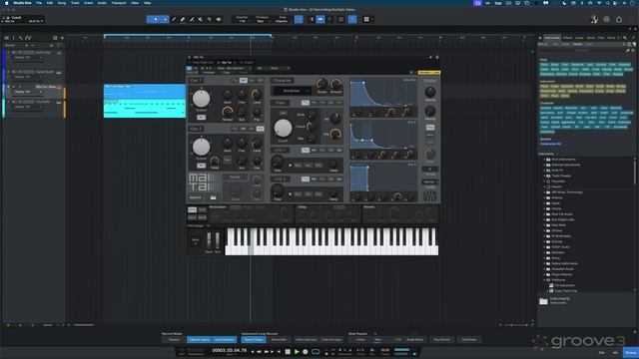This screenshot has height=359, width=639.
Task: Select the Range tool beside the Arrow tool
Action: 165,19
